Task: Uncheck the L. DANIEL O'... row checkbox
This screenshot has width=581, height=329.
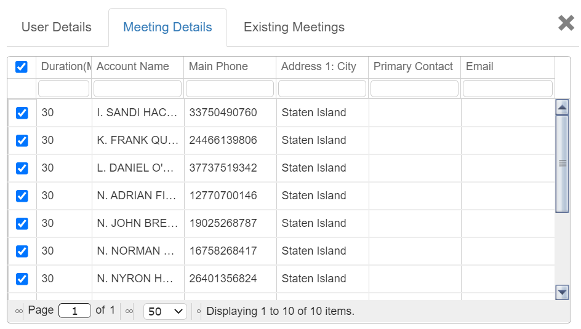Action: pyautogui.click(x=22, y=168)
